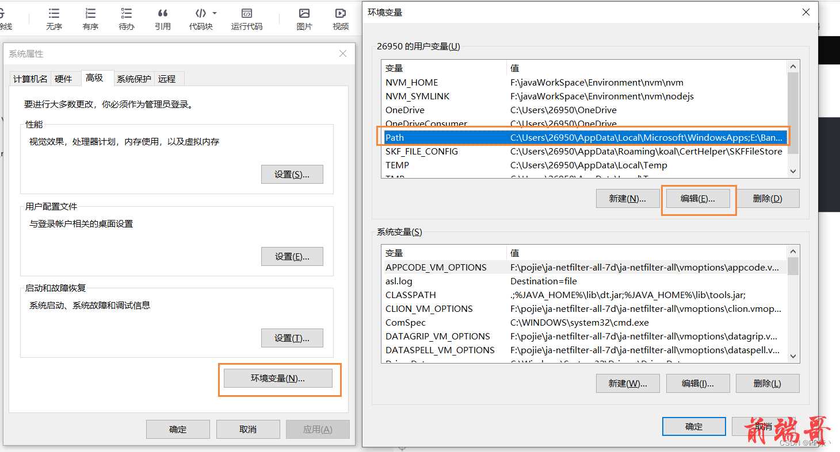
Task: Insert a to-do list (待办) in editor toolbar
Action: tap(127, 19)
